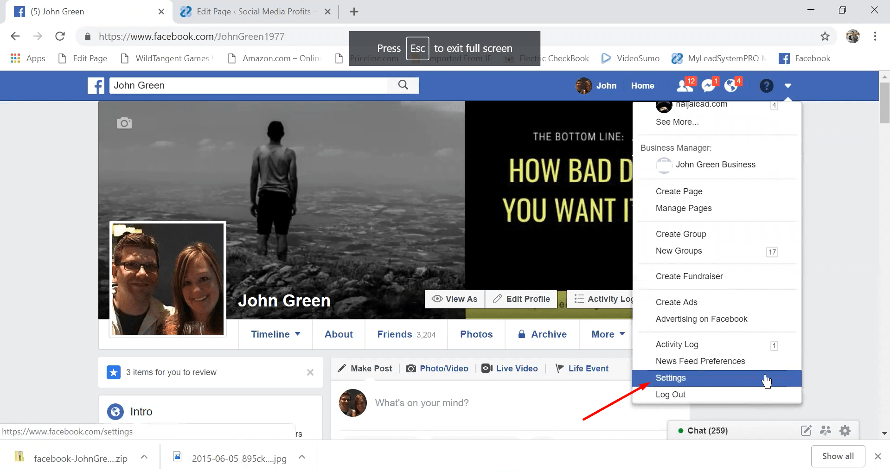Open notifications globe icon with 4 badge
The height and width of the screenshot is (472, 890).
coord(731,85)
